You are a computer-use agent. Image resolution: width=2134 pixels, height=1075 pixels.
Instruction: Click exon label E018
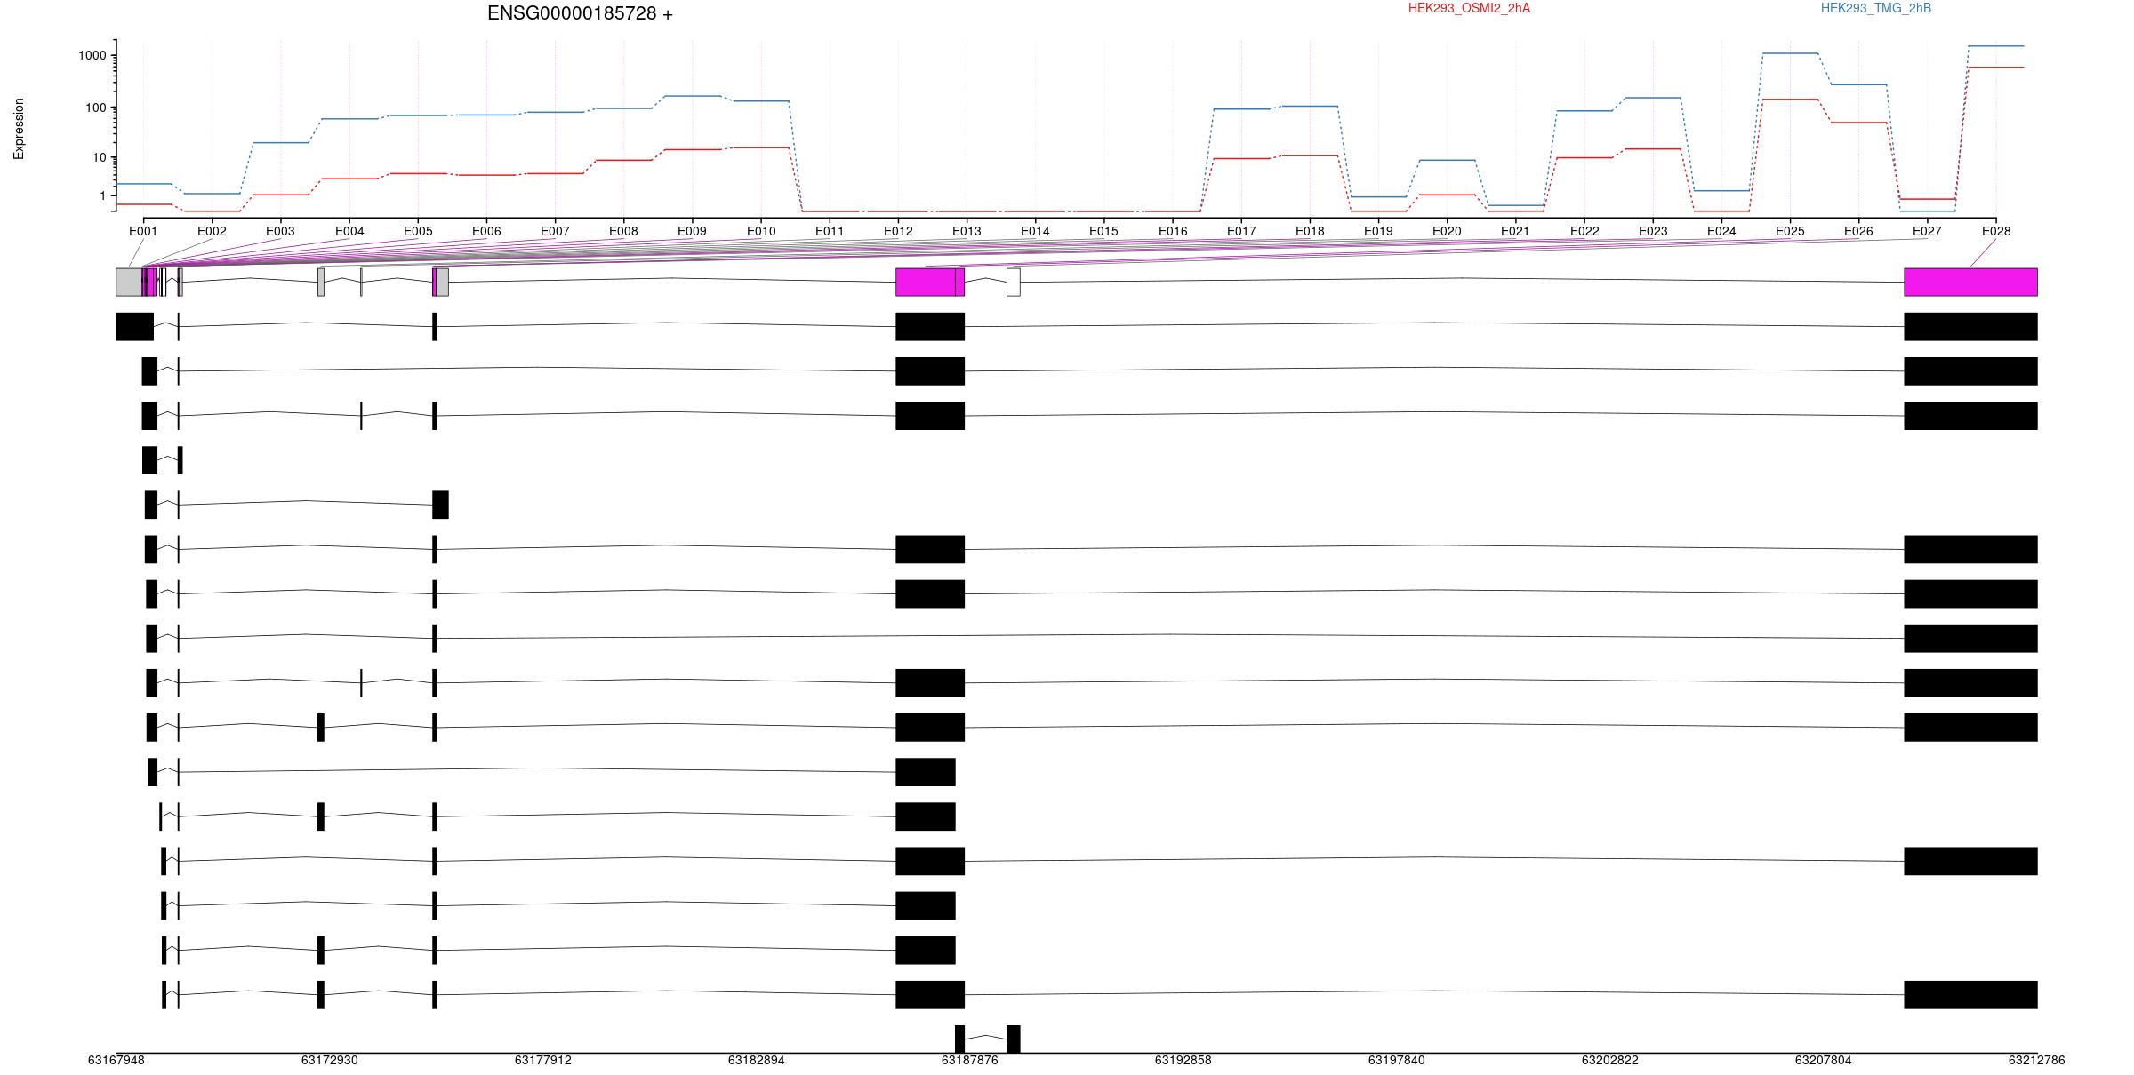click(1310, 231)
